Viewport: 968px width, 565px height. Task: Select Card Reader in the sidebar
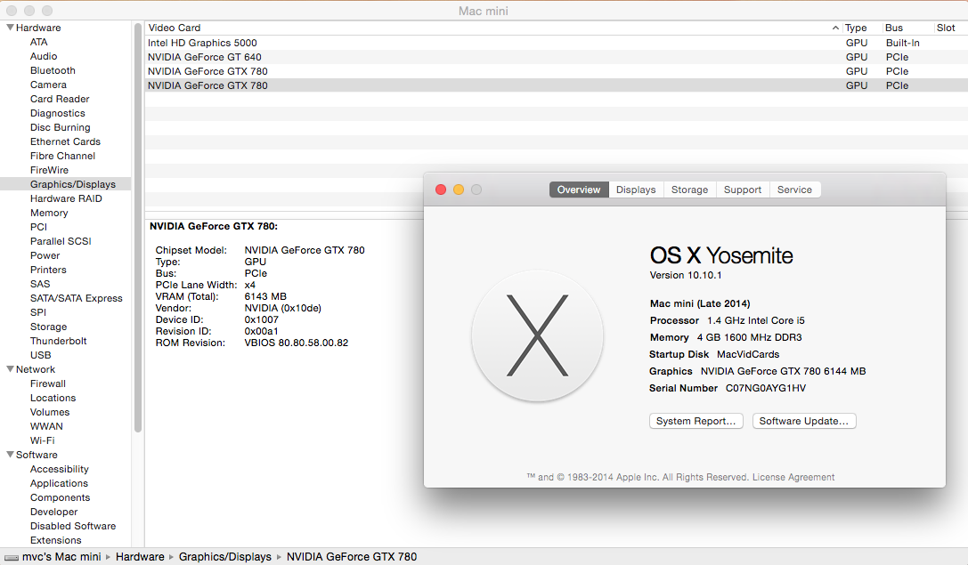coord(60,99)
